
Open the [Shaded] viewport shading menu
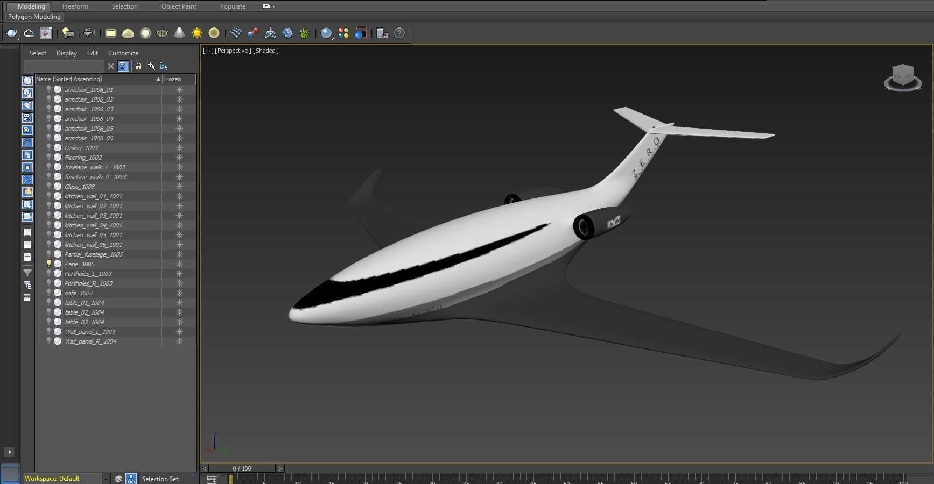(266, 51)
